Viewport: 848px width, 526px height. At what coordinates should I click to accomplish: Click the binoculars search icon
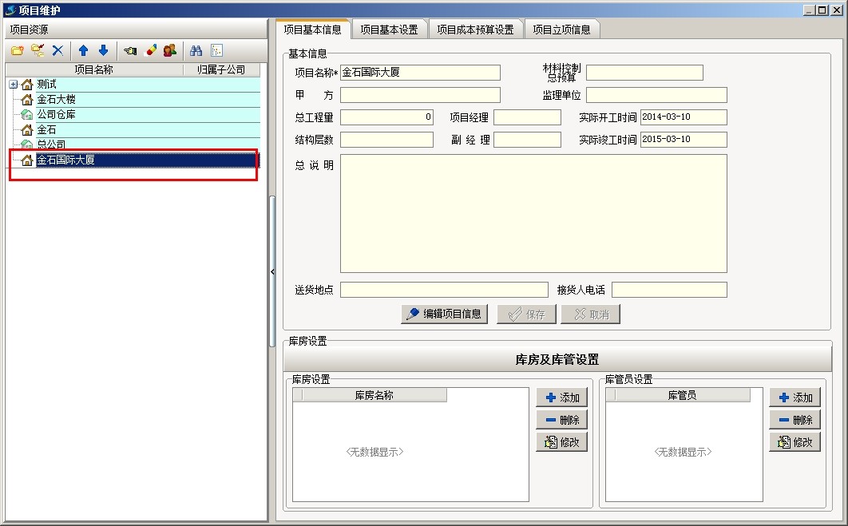pyautogui.click(x=196, y=51)
